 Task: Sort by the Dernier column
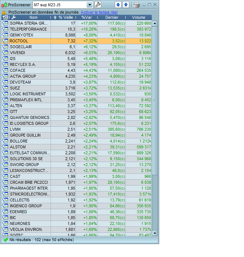click(x=112, y=17)
